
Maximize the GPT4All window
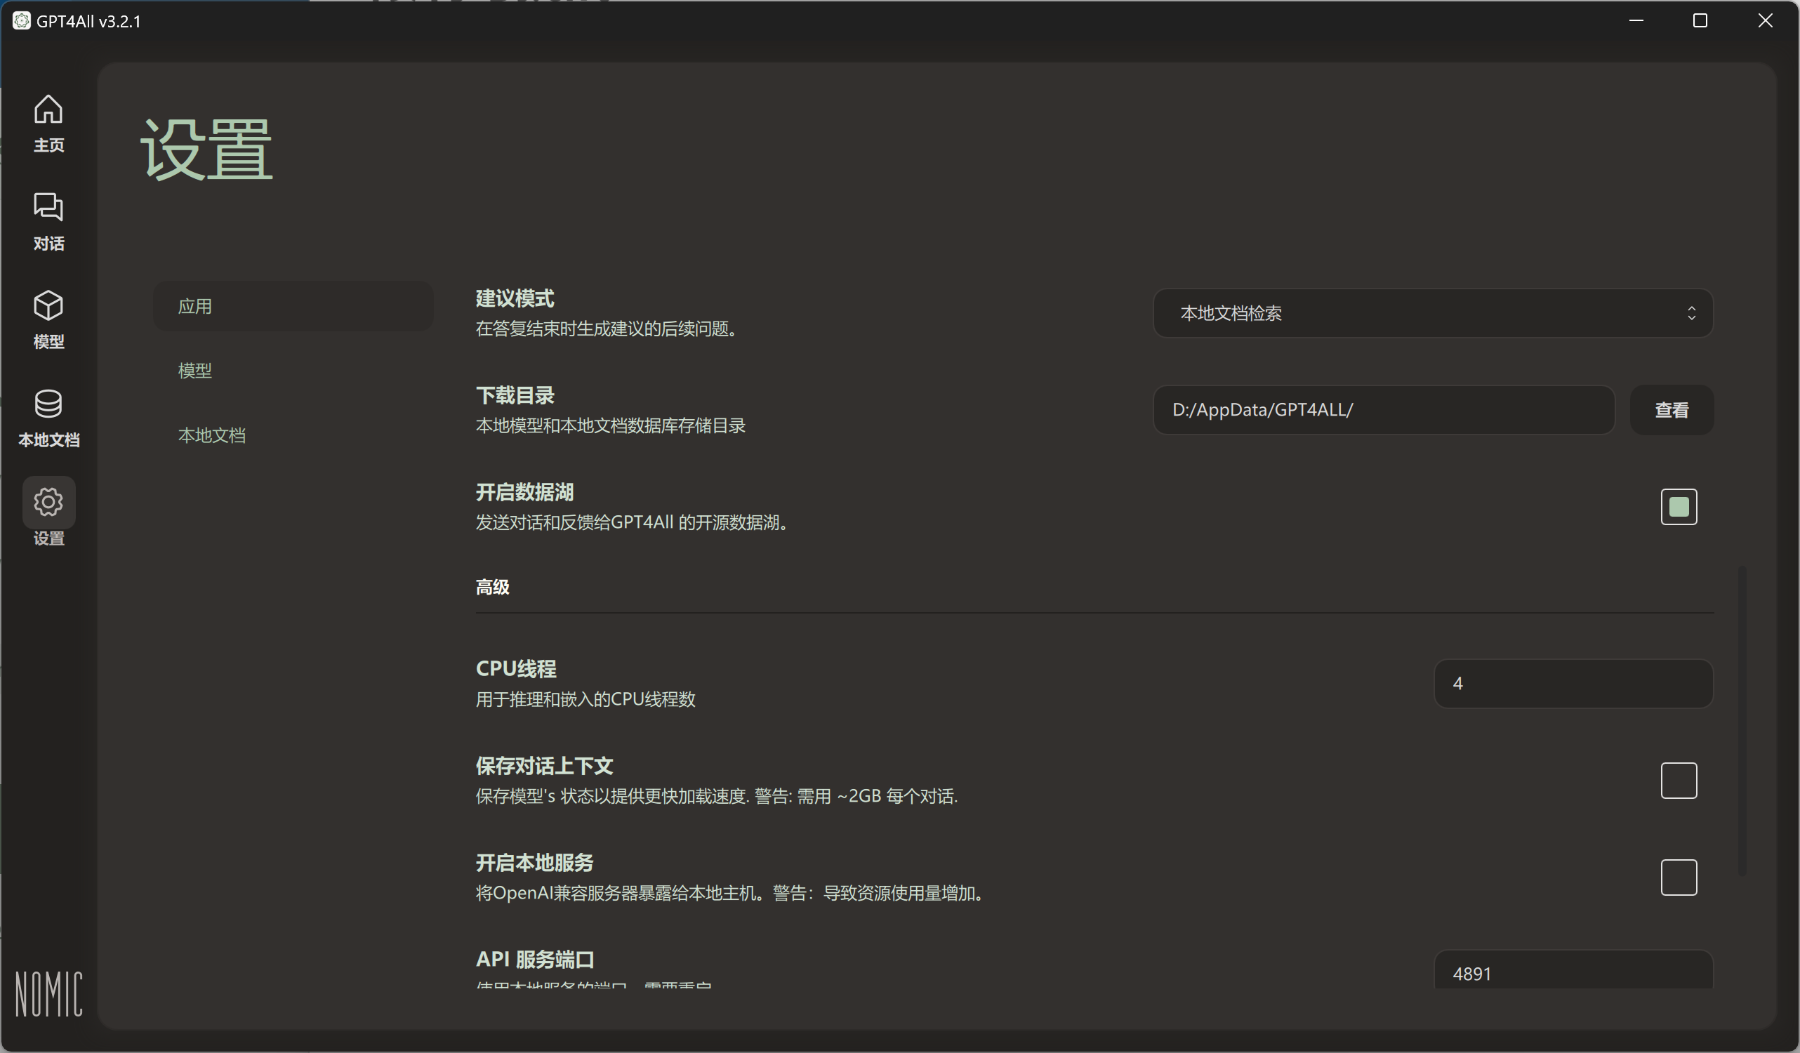1700,21
